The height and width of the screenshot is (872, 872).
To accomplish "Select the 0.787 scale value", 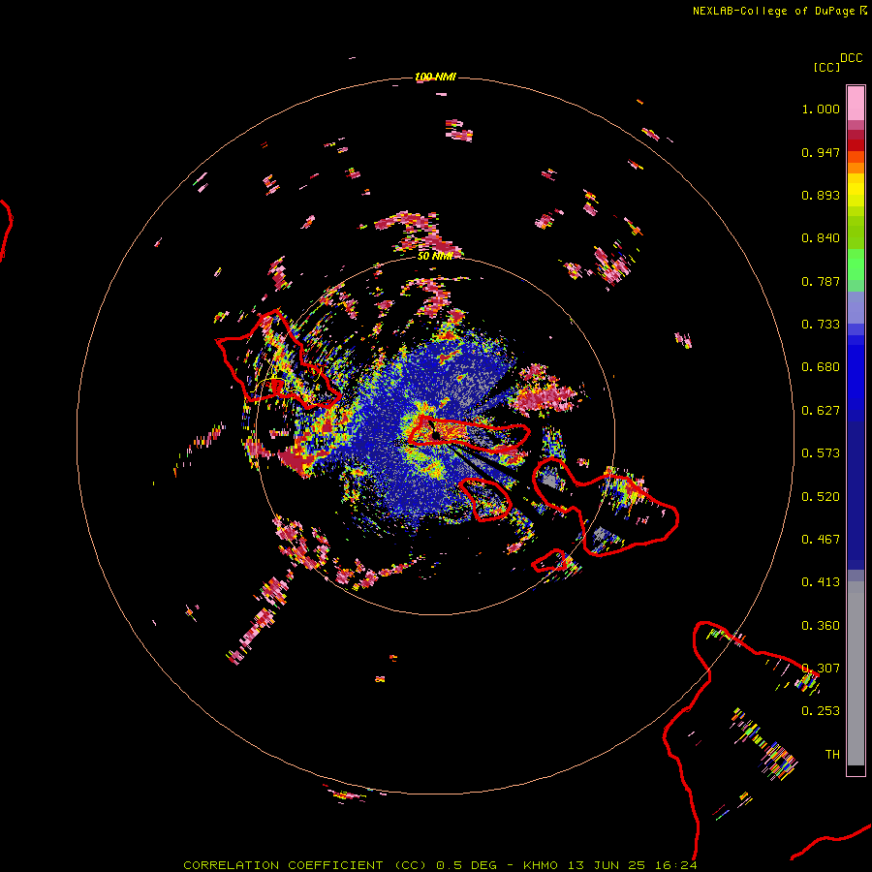I will [x=821, y=281].
